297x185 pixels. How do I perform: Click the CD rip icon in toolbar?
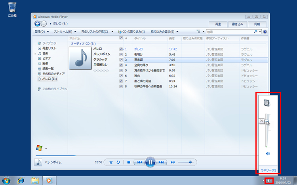click(x=120, y=32)
